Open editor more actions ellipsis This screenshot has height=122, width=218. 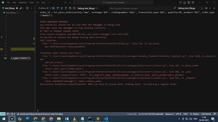point(32,8)
